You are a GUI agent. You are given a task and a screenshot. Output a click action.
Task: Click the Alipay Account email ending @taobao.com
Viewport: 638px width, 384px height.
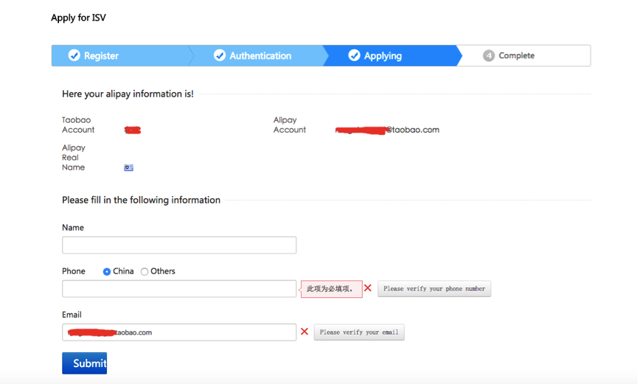pos(387,130)
